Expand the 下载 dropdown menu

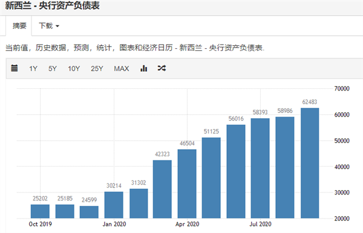pyautogui.click(x=49, y=25)
